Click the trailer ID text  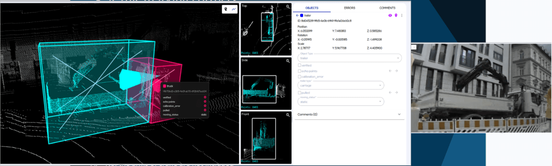coord(325,21)
